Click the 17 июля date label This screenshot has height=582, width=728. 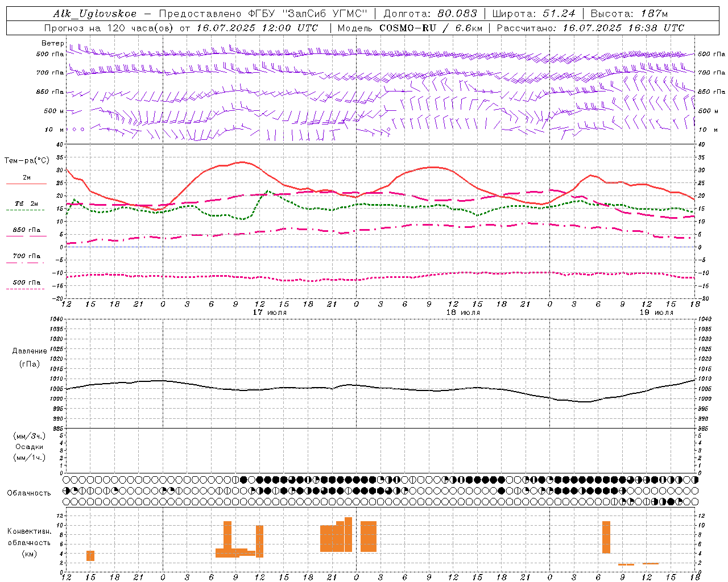[270, 313]
